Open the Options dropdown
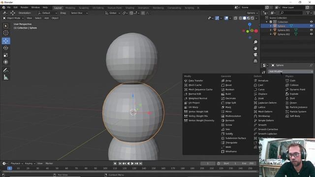 (252, 13)
